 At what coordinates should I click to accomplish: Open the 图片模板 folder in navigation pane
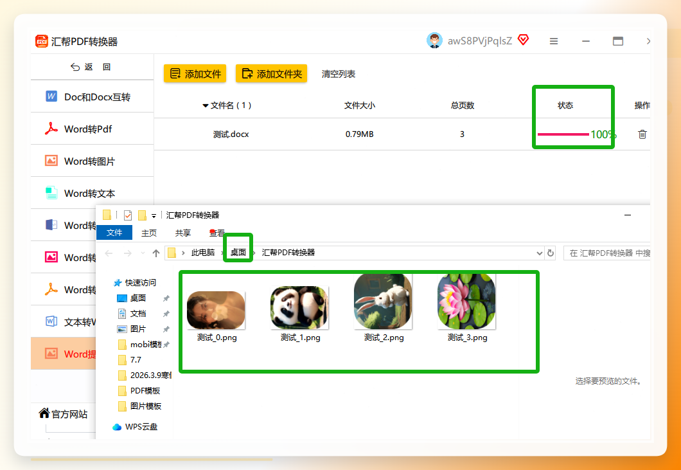pos(146,406)
